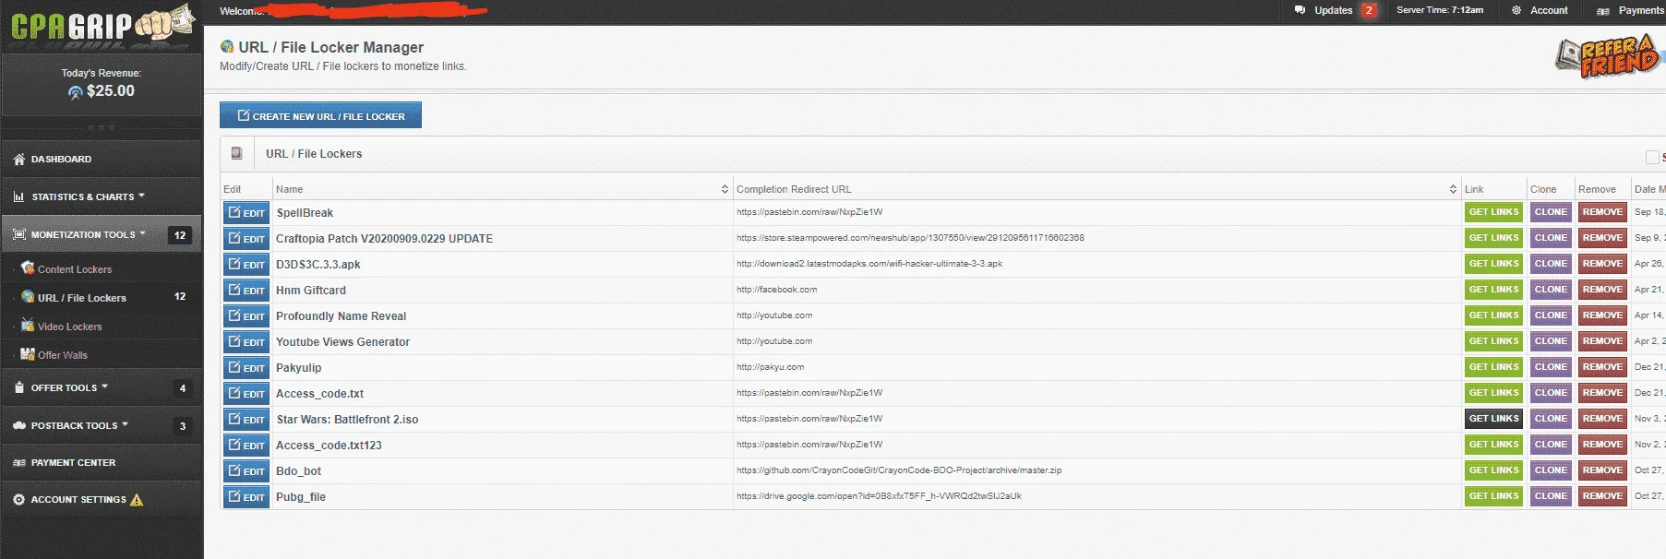The width and height of the screenshot is (1666, 559).
Task: Click the Updates chat bubble icon
Action: 1300,10
